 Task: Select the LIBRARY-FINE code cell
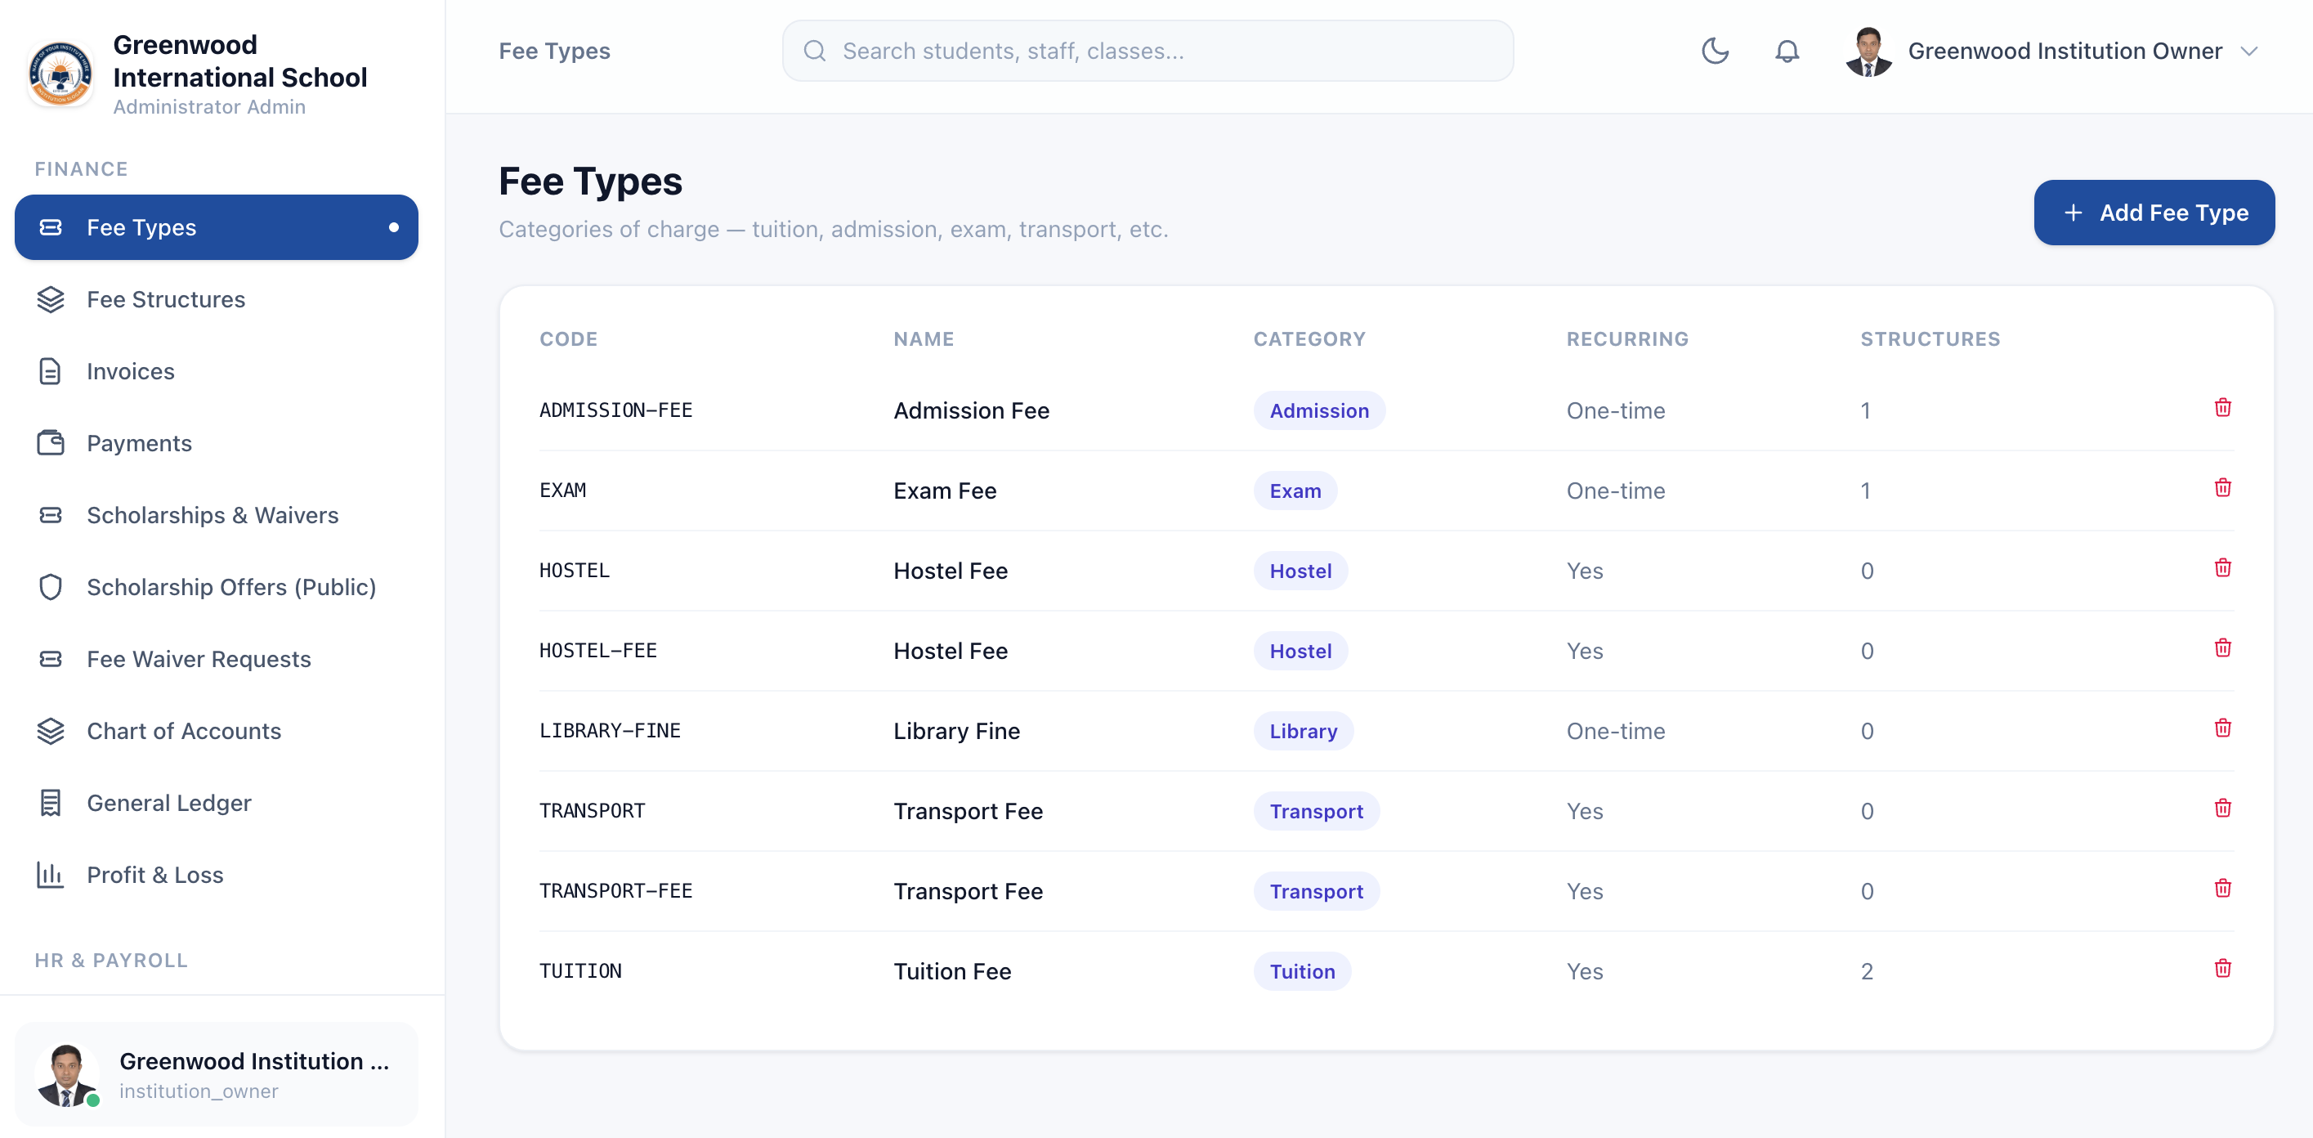(610, 731)
